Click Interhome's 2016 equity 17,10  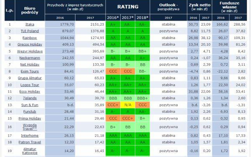223,135
